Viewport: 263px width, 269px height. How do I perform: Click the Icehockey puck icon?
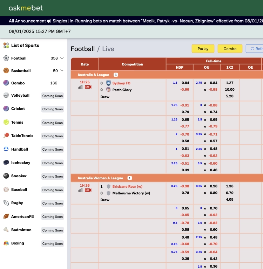[6, 163]
